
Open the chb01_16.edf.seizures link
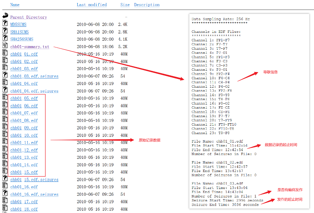point(34,194)
